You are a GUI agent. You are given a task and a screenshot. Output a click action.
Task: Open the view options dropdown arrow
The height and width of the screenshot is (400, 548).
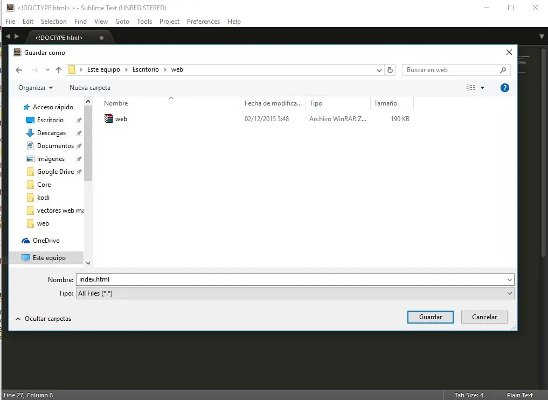coord(482,88)
